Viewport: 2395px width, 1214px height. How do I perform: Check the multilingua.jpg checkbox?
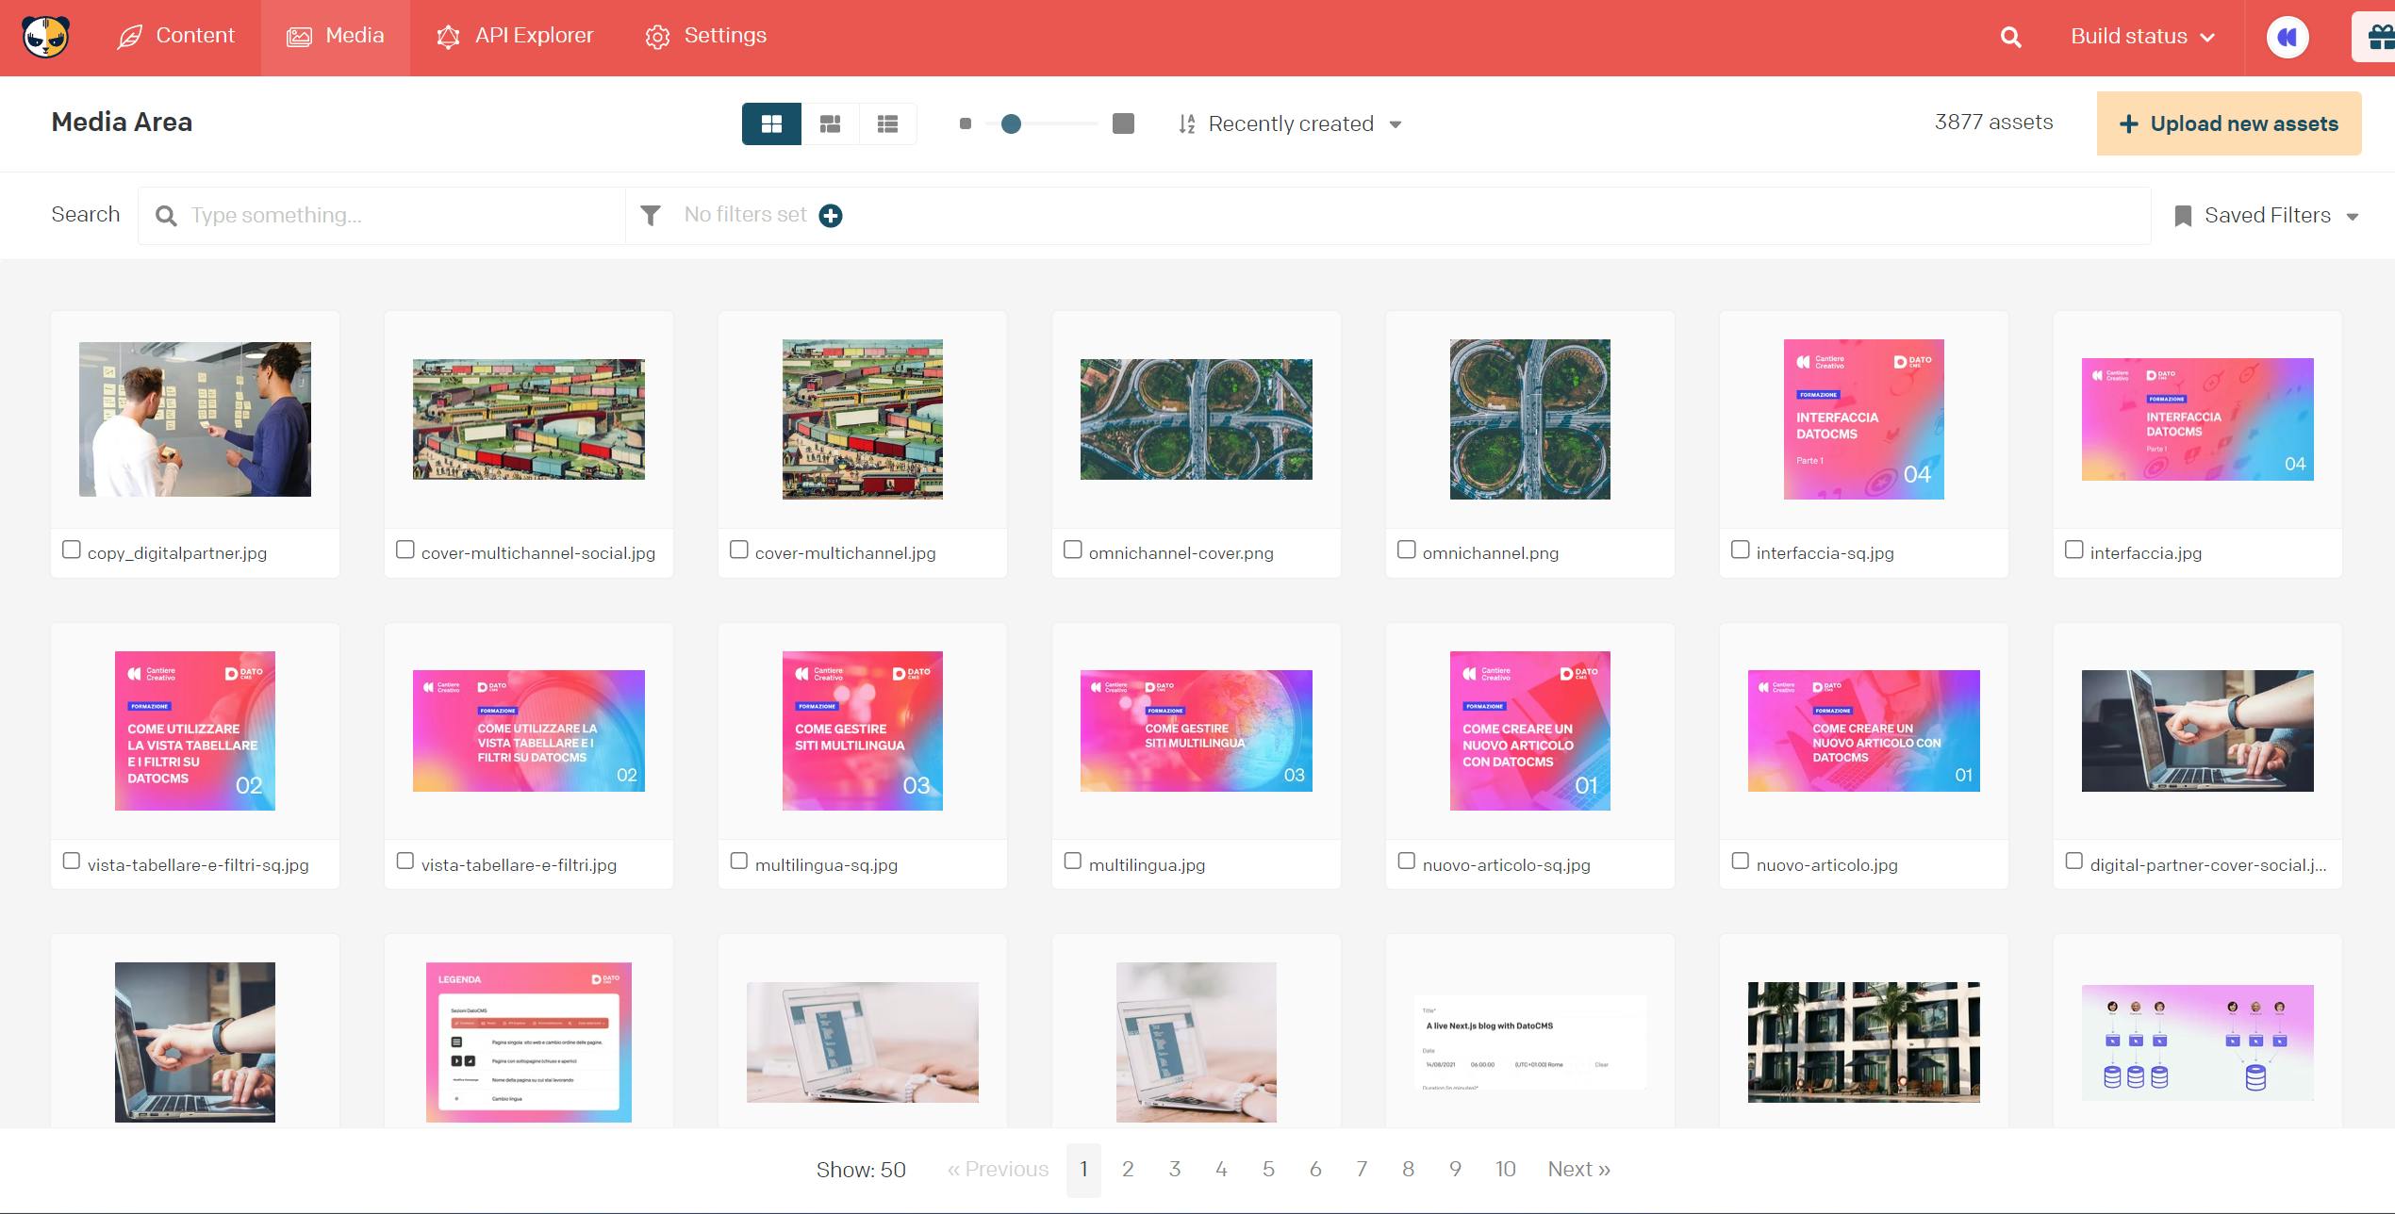[x=1073, y=861]
